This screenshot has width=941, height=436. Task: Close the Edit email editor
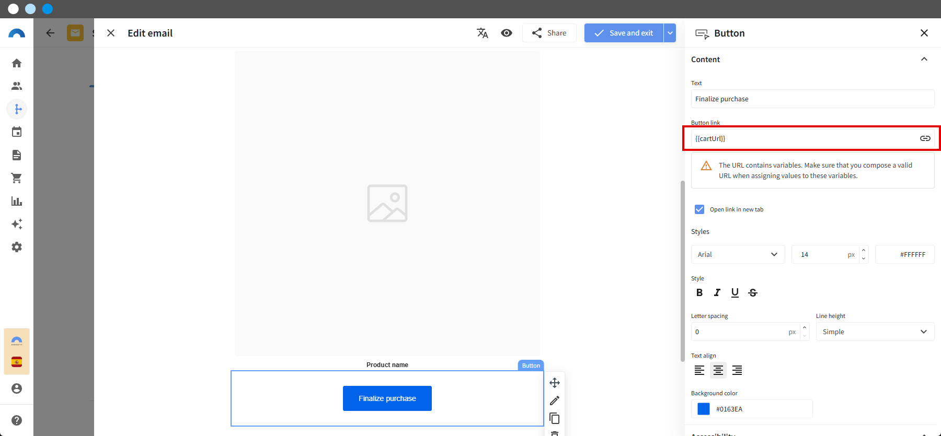tap(111, 33)
